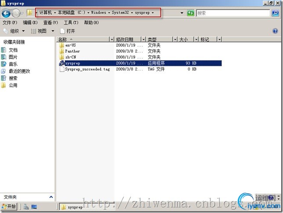Select the sysprep application icon
Viewport: 283px width, 213px height.
pyautogui.click(x=62, y=63)
